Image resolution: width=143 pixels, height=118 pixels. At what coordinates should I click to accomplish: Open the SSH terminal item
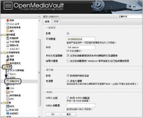coord(10,88)
